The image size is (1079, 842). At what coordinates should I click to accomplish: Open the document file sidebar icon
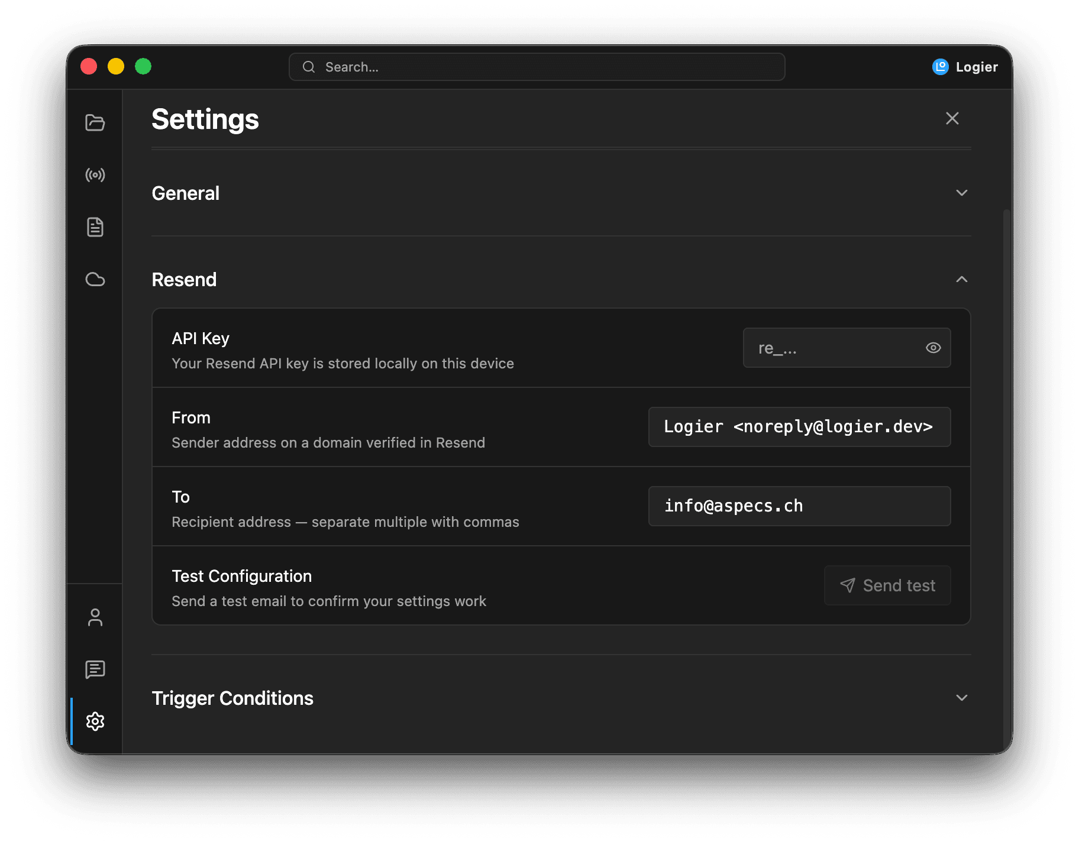pyautogui.click(x=95, y=227)
